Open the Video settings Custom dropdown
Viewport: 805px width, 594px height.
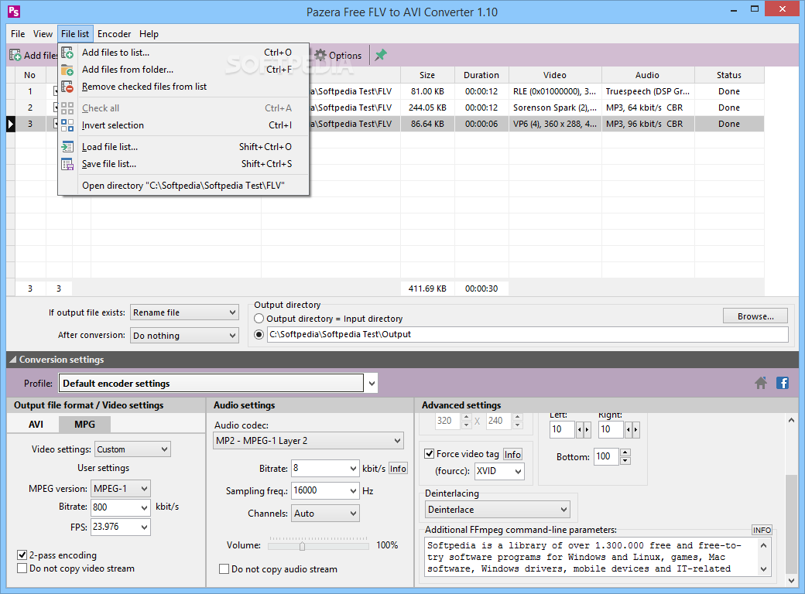click(132, 449)
